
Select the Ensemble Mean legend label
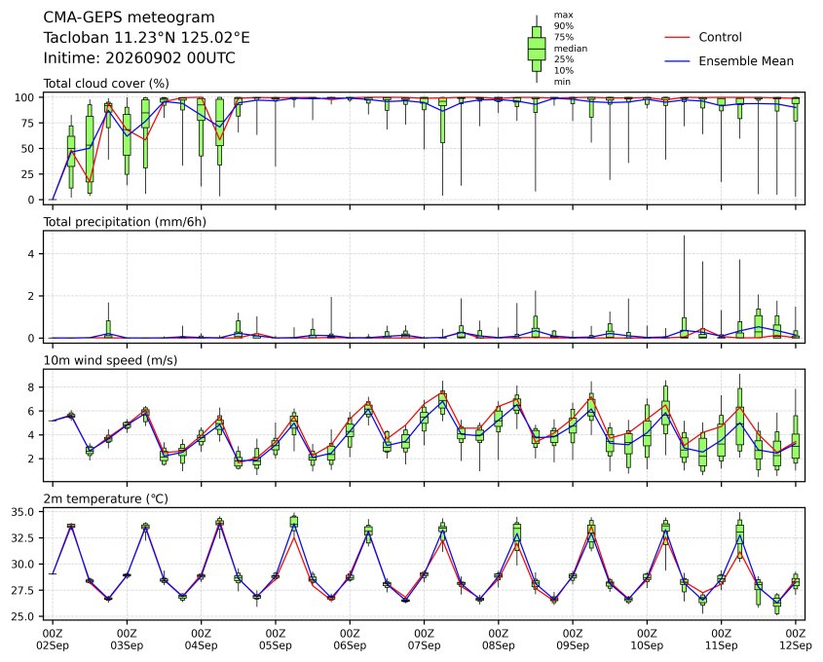click(746, 61)
